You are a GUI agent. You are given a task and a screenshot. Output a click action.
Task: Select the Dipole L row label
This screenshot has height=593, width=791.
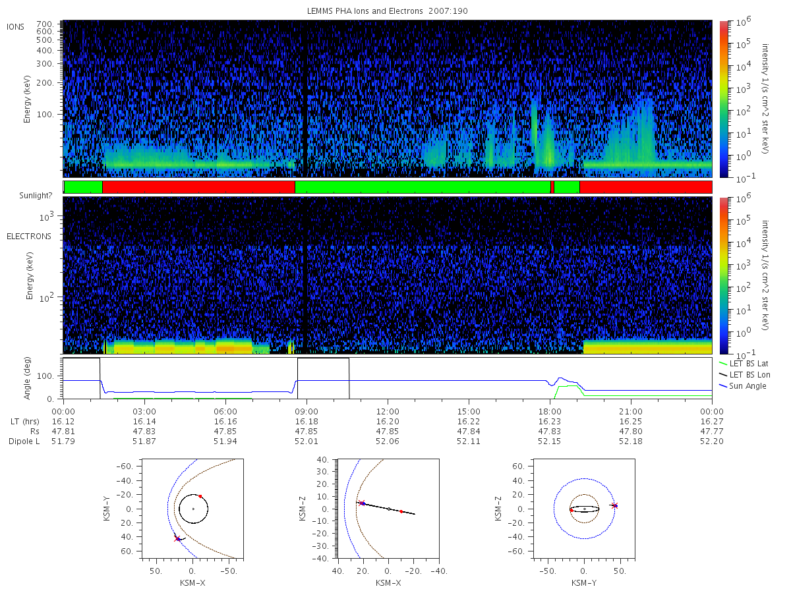[24, 441]
